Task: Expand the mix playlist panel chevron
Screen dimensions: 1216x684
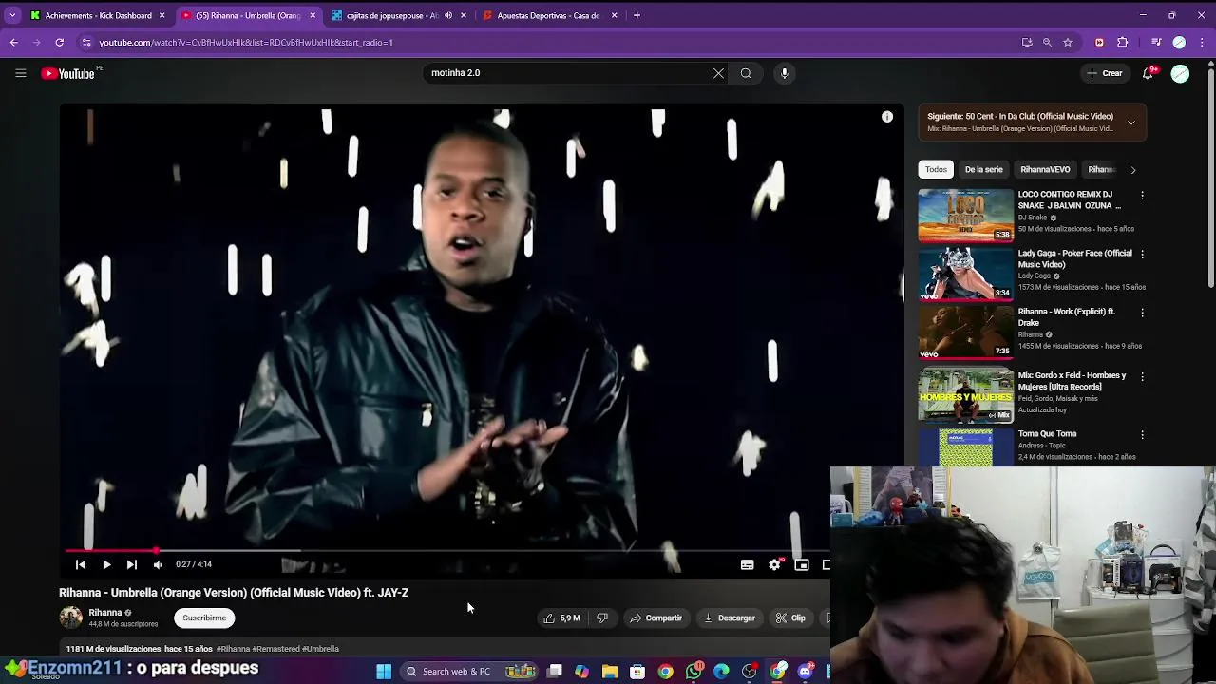Action: coord(1130,123)
